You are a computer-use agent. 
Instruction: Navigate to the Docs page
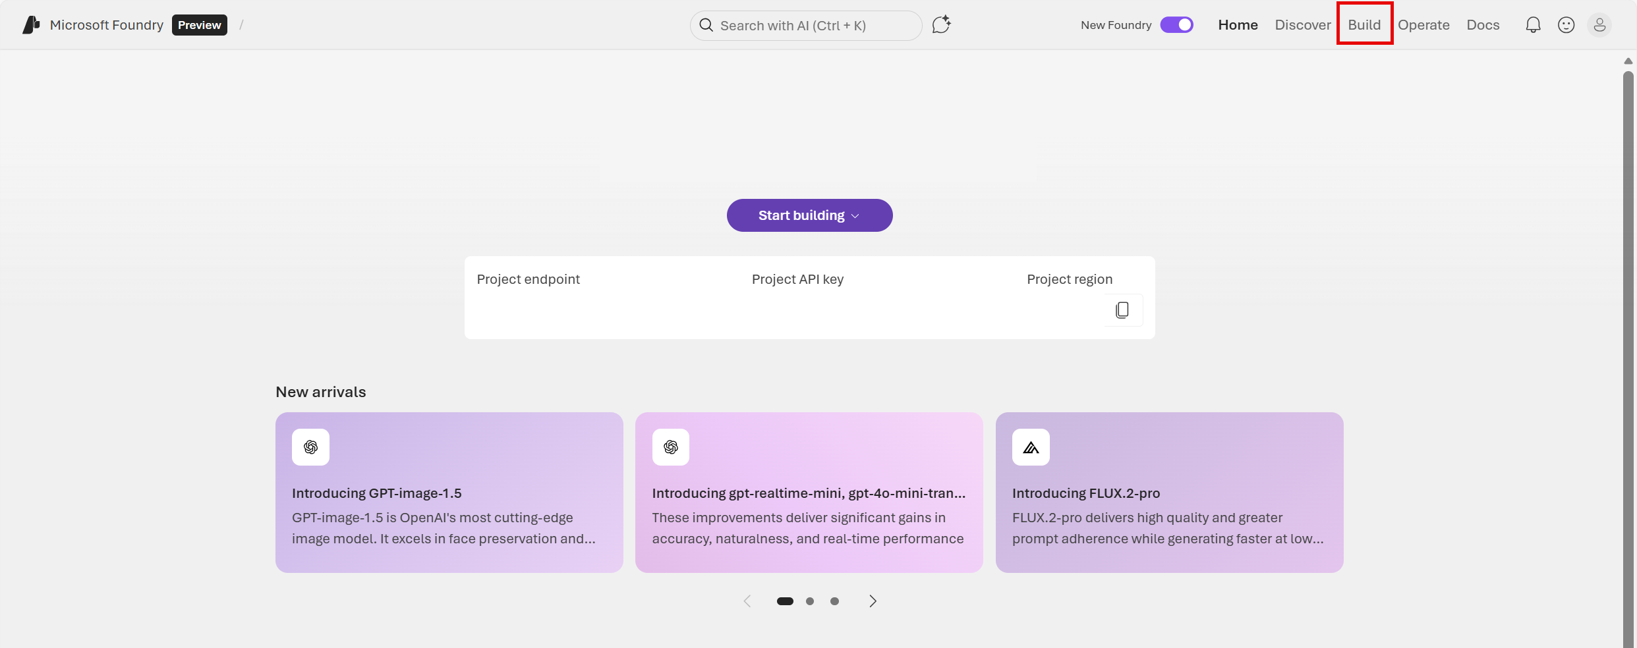pos(1483,24)
